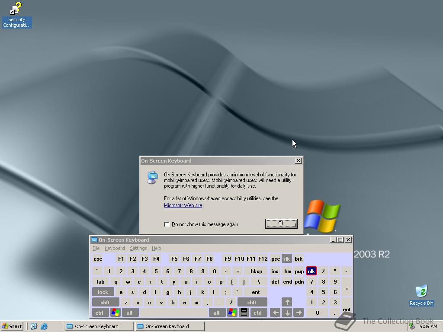Click the numpad plus key
The image size is (443, 332).
[347, 287]
